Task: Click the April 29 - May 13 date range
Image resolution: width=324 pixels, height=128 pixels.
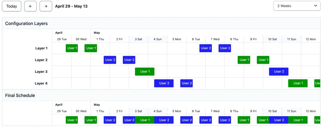Action: click(x=71, y=6)
